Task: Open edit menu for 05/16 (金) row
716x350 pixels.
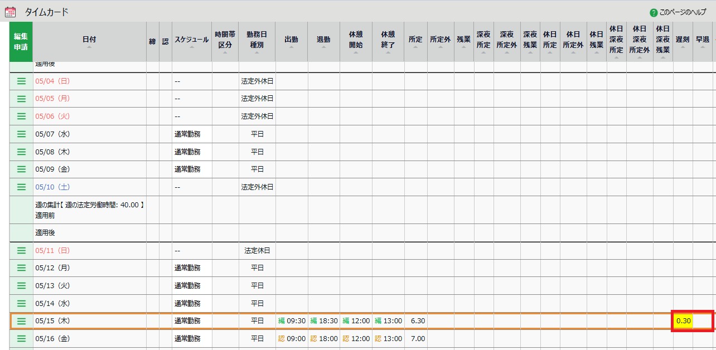Action: pos(21,338)
